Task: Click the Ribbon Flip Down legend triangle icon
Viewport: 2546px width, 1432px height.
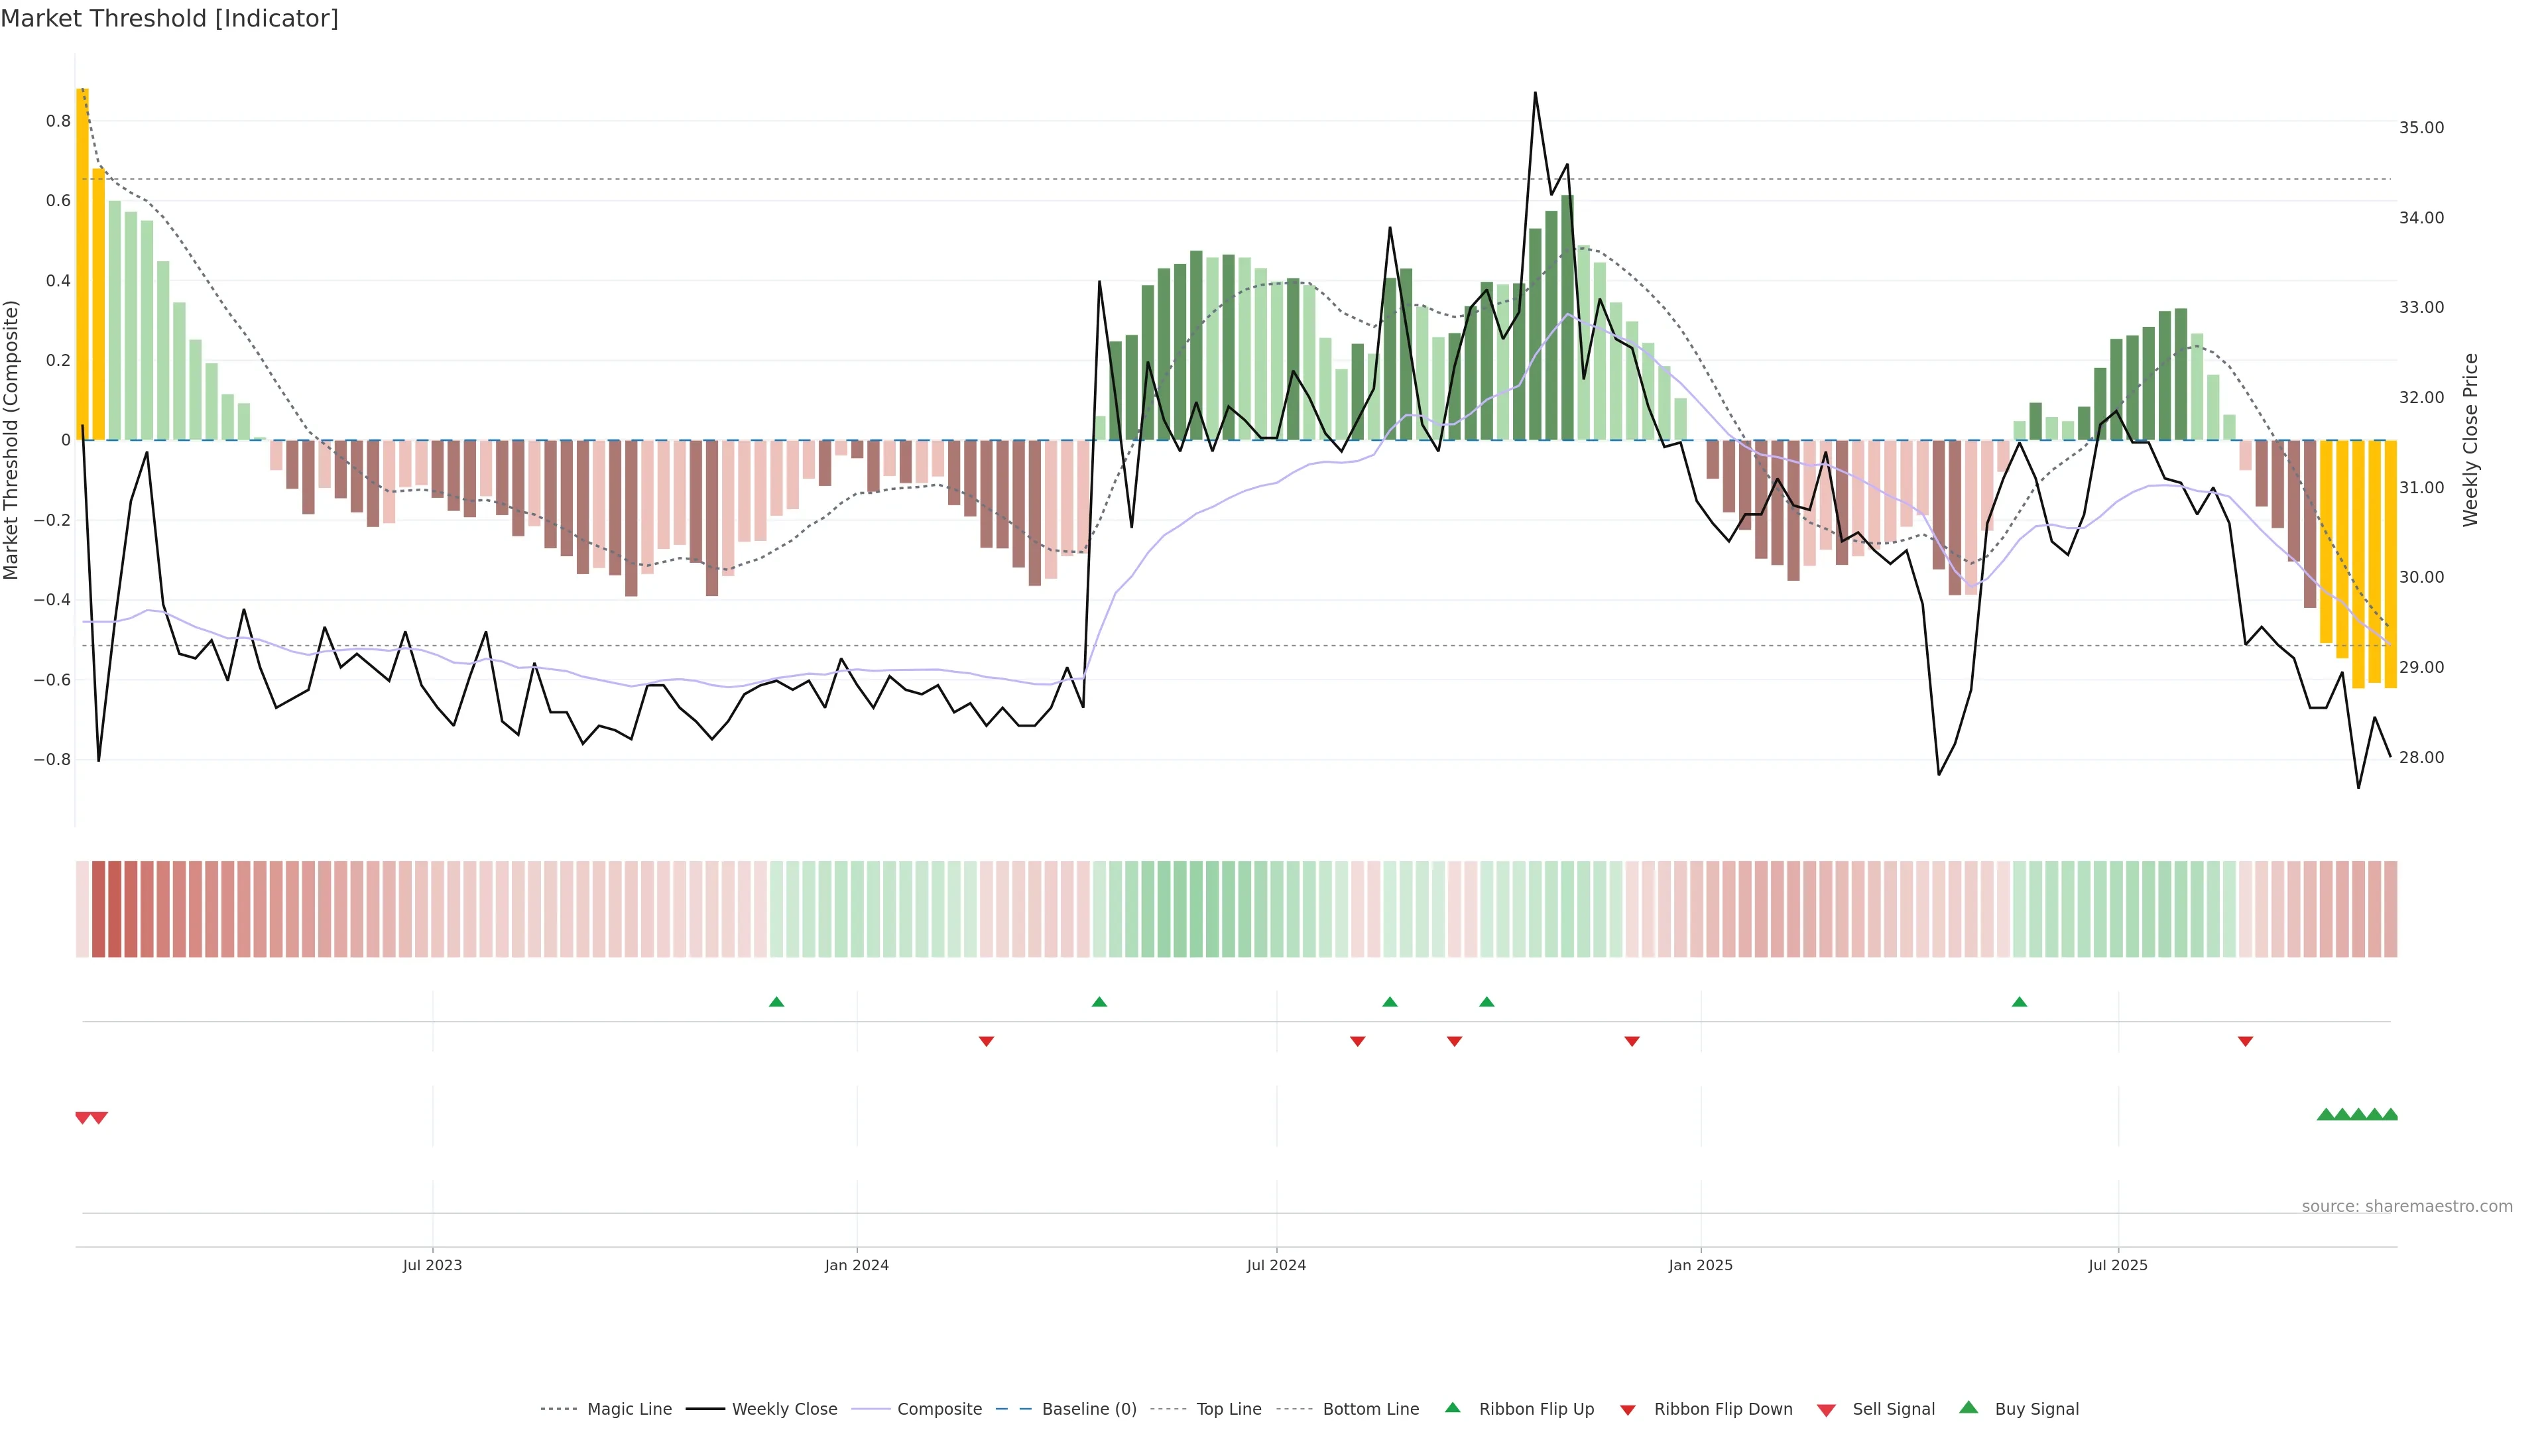Action: point(1628,1410)
